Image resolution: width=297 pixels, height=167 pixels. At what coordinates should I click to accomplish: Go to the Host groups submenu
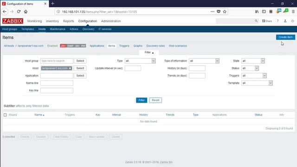(x=10, y=29)
